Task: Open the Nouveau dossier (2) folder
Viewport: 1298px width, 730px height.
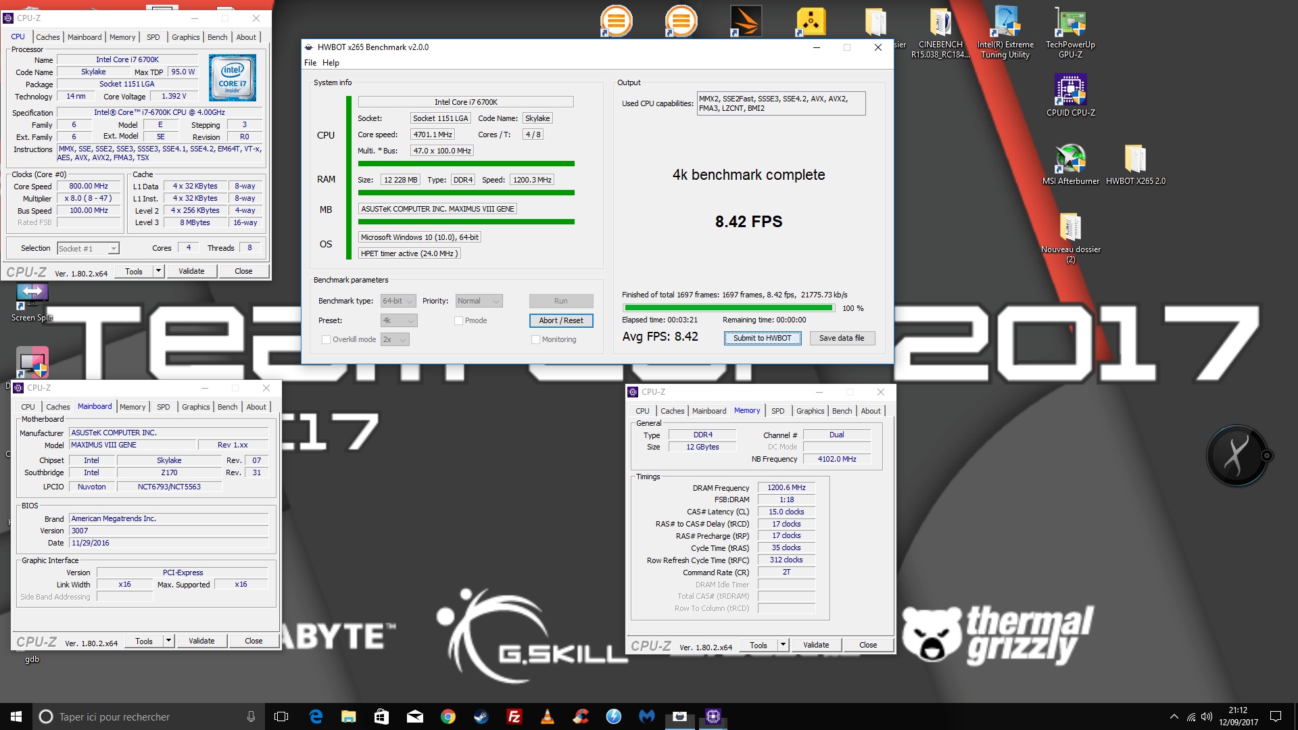Action: (x=1071, y=238)
